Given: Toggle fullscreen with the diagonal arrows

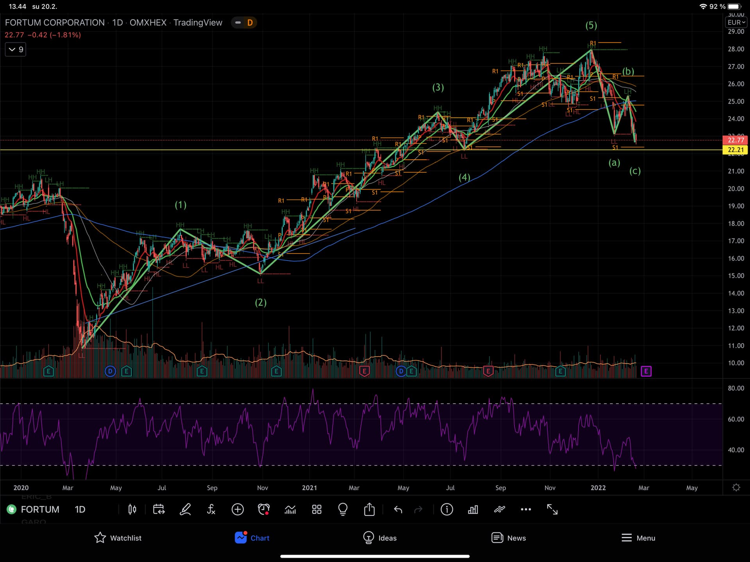Looking at the screenshot, I should point(552,509).
